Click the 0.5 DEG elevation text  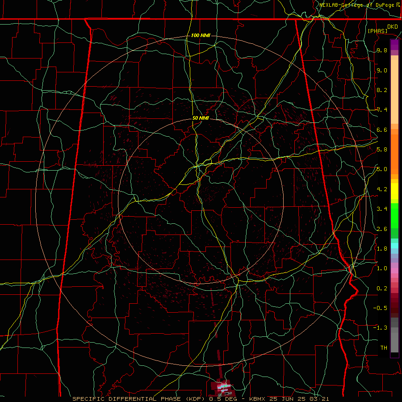tap(223, 399)
